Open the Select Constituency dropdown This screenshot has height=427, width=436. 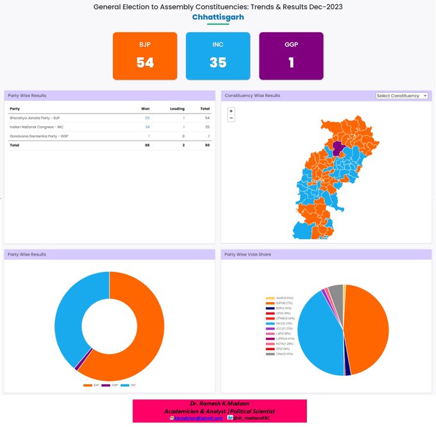click(402, 96)
